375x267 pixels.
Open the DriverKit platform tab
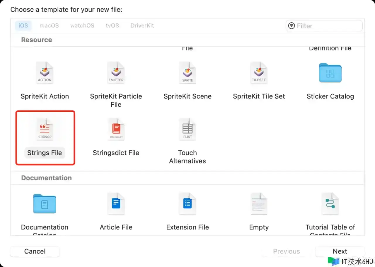pos(142,25)
